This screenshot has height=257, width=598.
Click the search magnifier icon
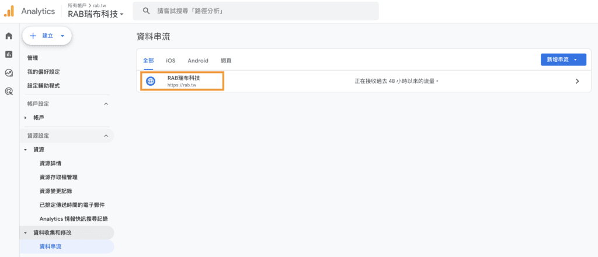coord(147,11)
